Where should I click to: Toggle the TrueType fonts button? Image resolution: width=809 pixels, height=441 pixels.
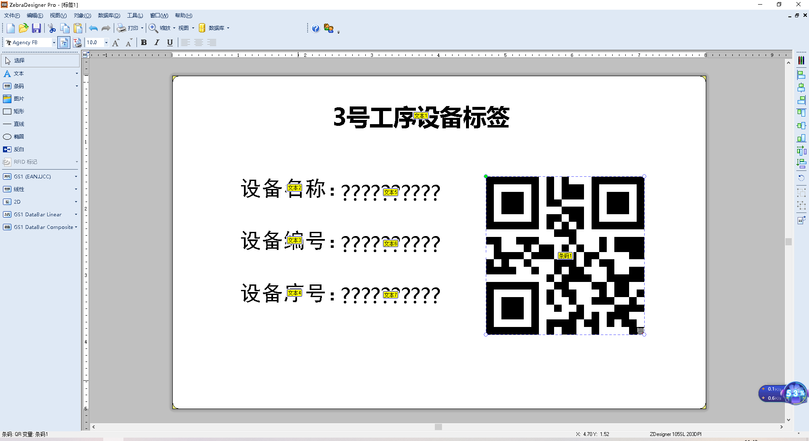pyautogui.click(x=64, y=43)
